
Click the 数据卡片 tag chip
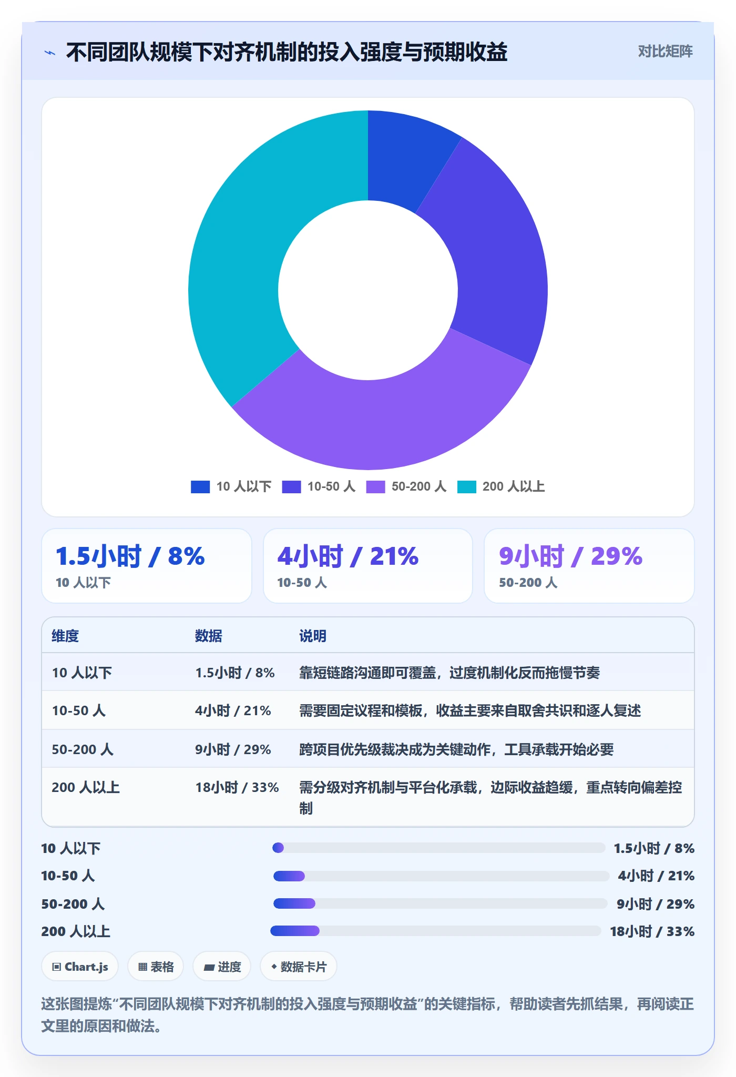tap(299, 967)
